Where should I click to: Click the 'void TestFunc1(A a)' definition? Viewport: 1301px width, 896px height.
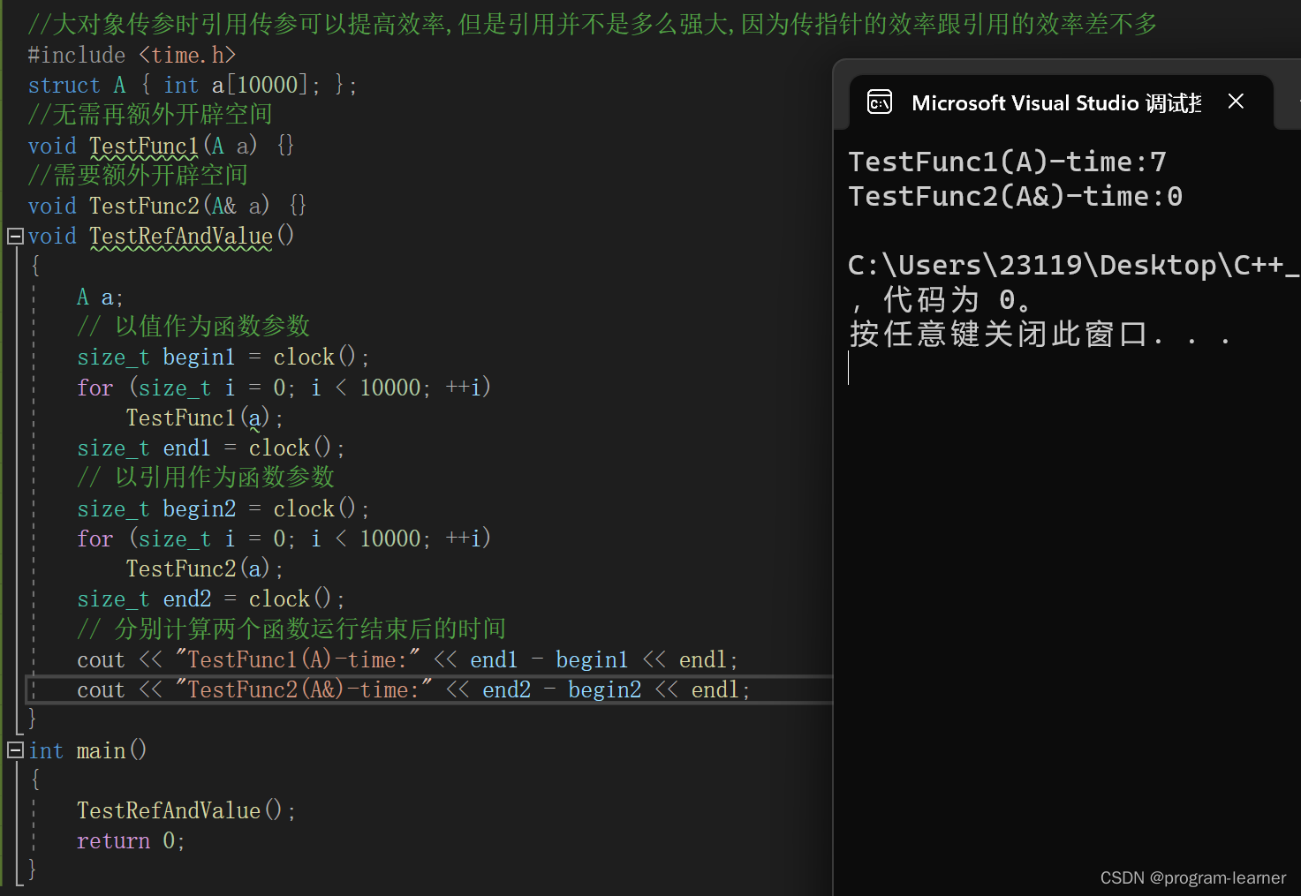point(161,145)
